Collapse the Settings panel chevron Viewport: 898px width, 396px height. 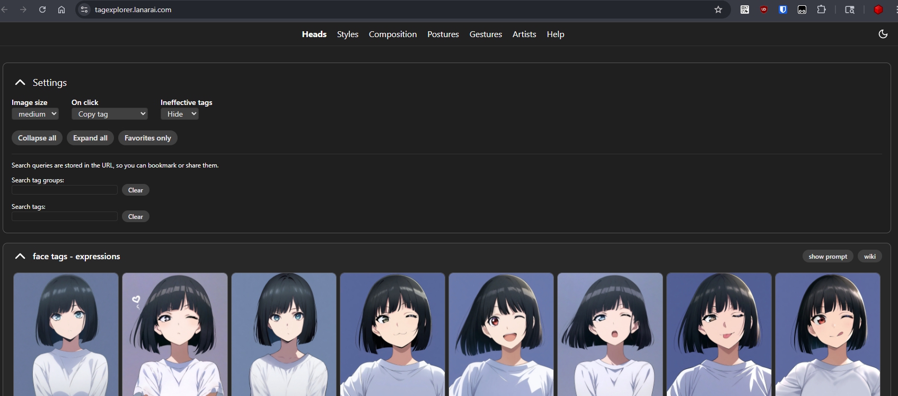(x=20, y=82)
